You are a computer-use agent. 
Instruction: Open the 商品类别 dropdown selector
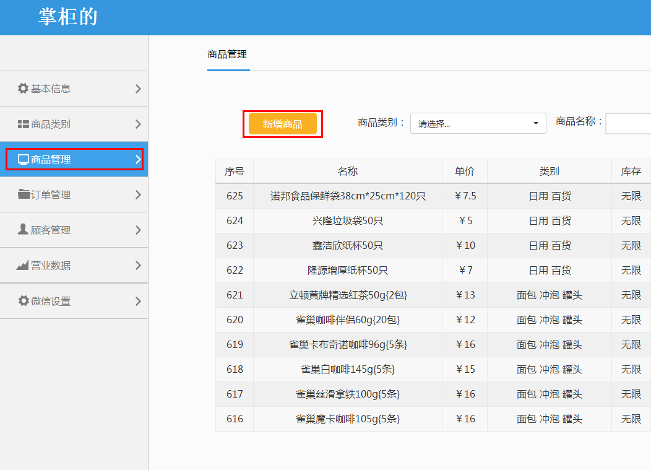point(478,123)
